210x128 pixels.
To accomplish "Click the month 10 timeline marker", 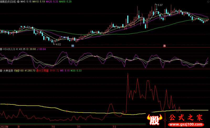I will (53, 127).
